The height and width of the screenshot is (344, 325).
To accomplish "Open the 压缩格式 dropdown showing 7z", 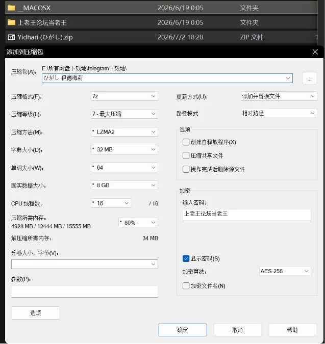I will (x=124, y=96).
